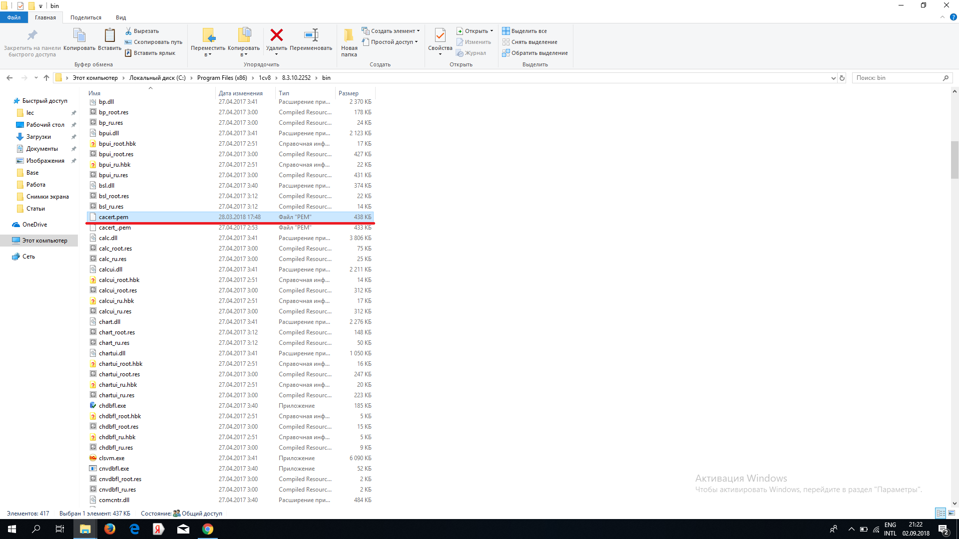This screenshot has height=539, width=959.
Task: Switch to details view layout icon
Action: pos(941,513)
